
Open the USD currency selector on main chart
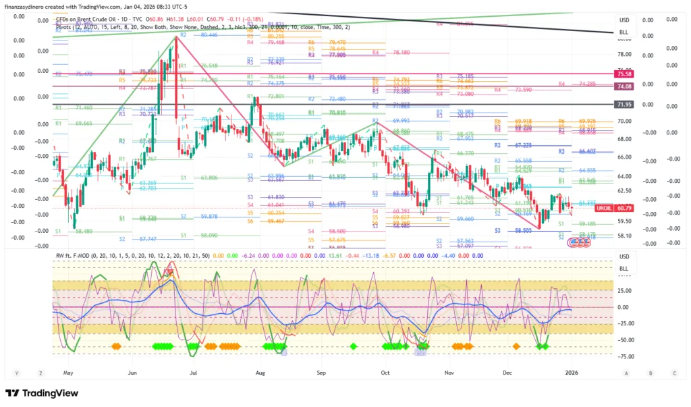624,20
